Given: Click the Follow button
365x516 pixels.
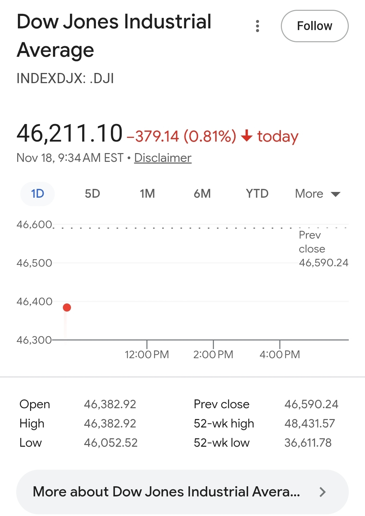Looking at the screenshot, I should (x=314, y=26).
